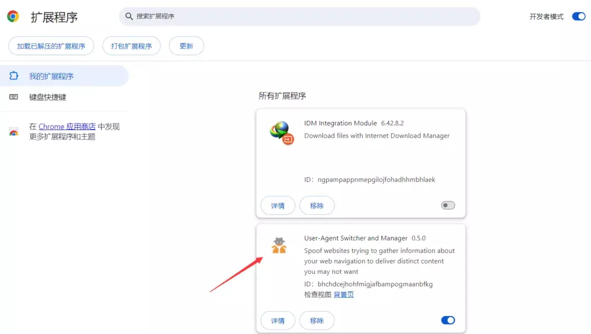The height and width of the screenshot is (334, 591).
Task: Click 加载已解压的扩展程序 button
Action: coord(51,46)
